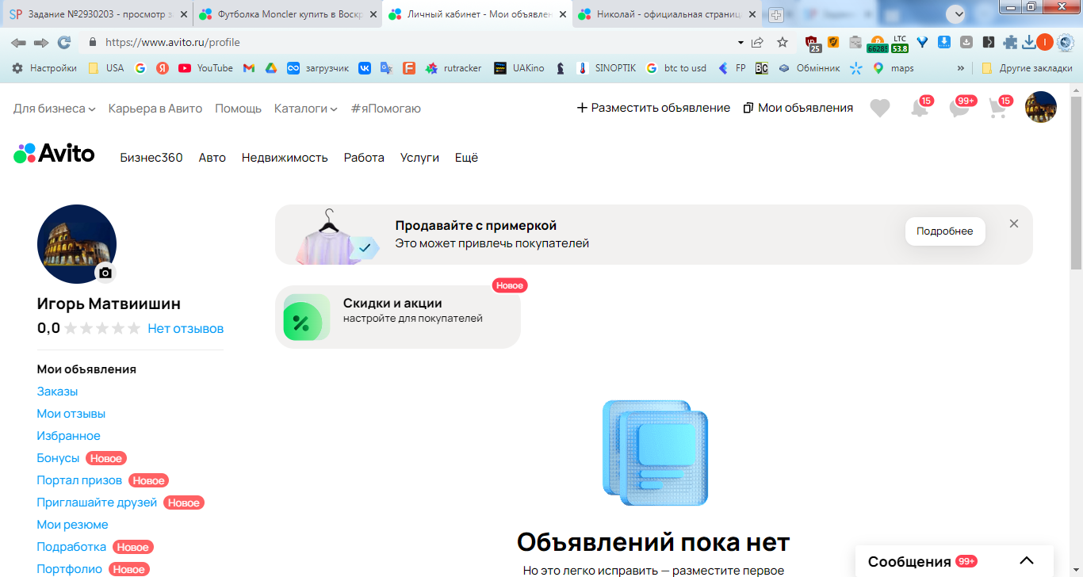Viewport: 1083px width, 577px height.
Task: Open the BC bookmark icon
Action: click(x=761, y=68)
